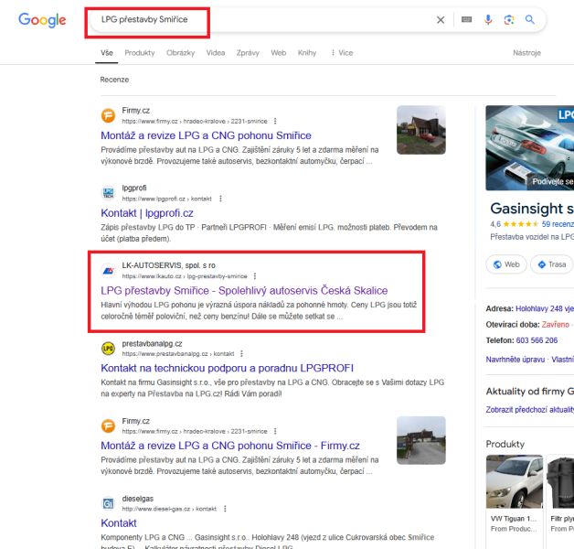
Task: Open Gasinsight car photo in knowledge panel
Action: tap(530, 147)
